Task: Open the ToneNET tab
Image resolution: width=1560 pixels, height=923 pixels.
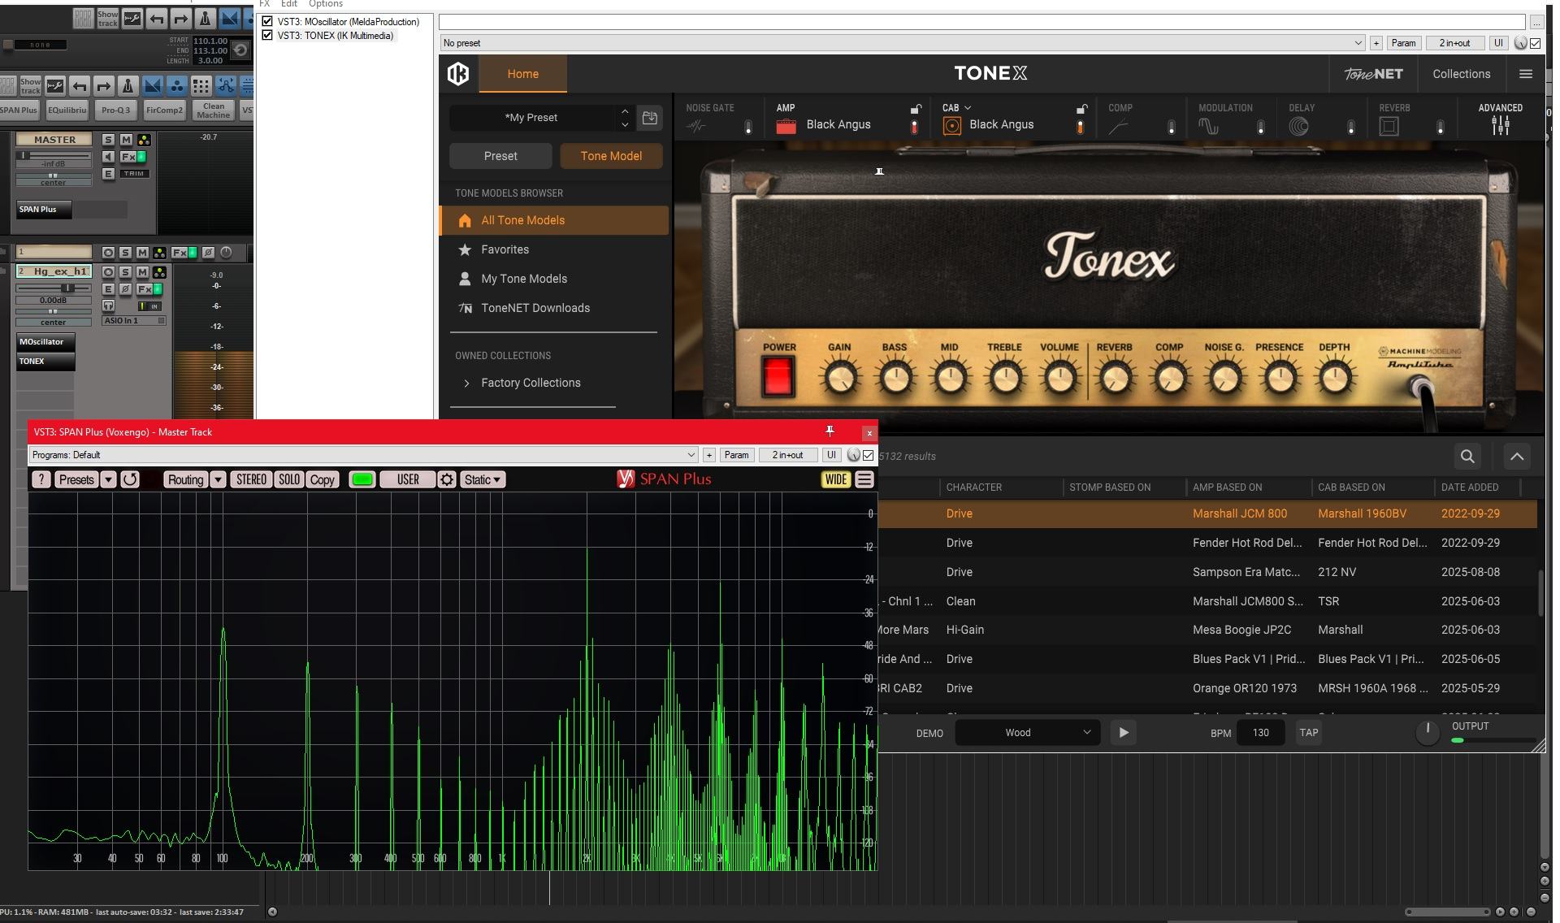Action: pyautogui.click(x=1373, y=74)
